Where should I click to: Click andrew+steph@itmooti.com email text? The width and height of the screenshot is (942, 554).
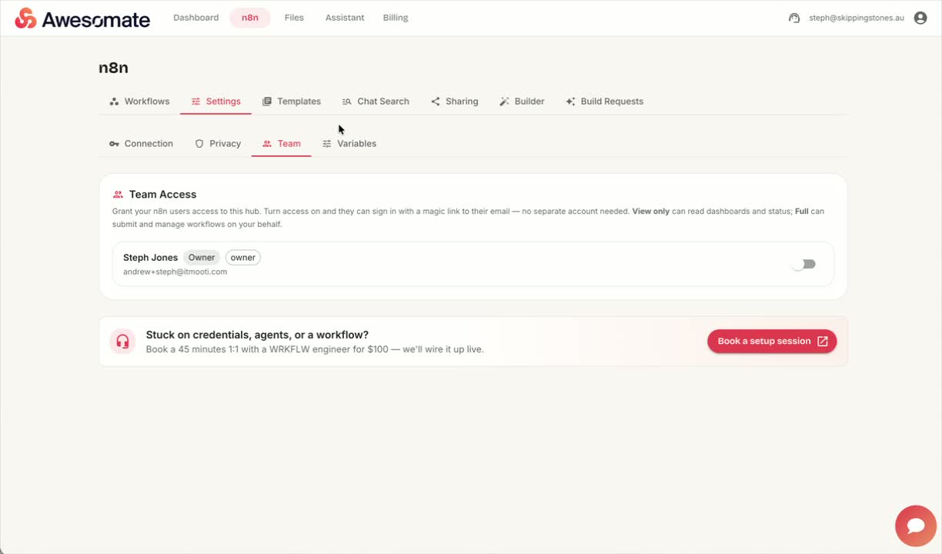point(175,272)
